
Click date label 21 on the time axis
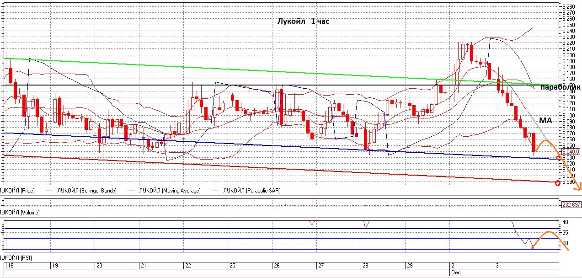[x=143, y=265]
